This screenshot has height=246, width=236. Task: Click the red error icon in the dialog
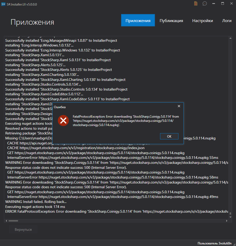63,121
